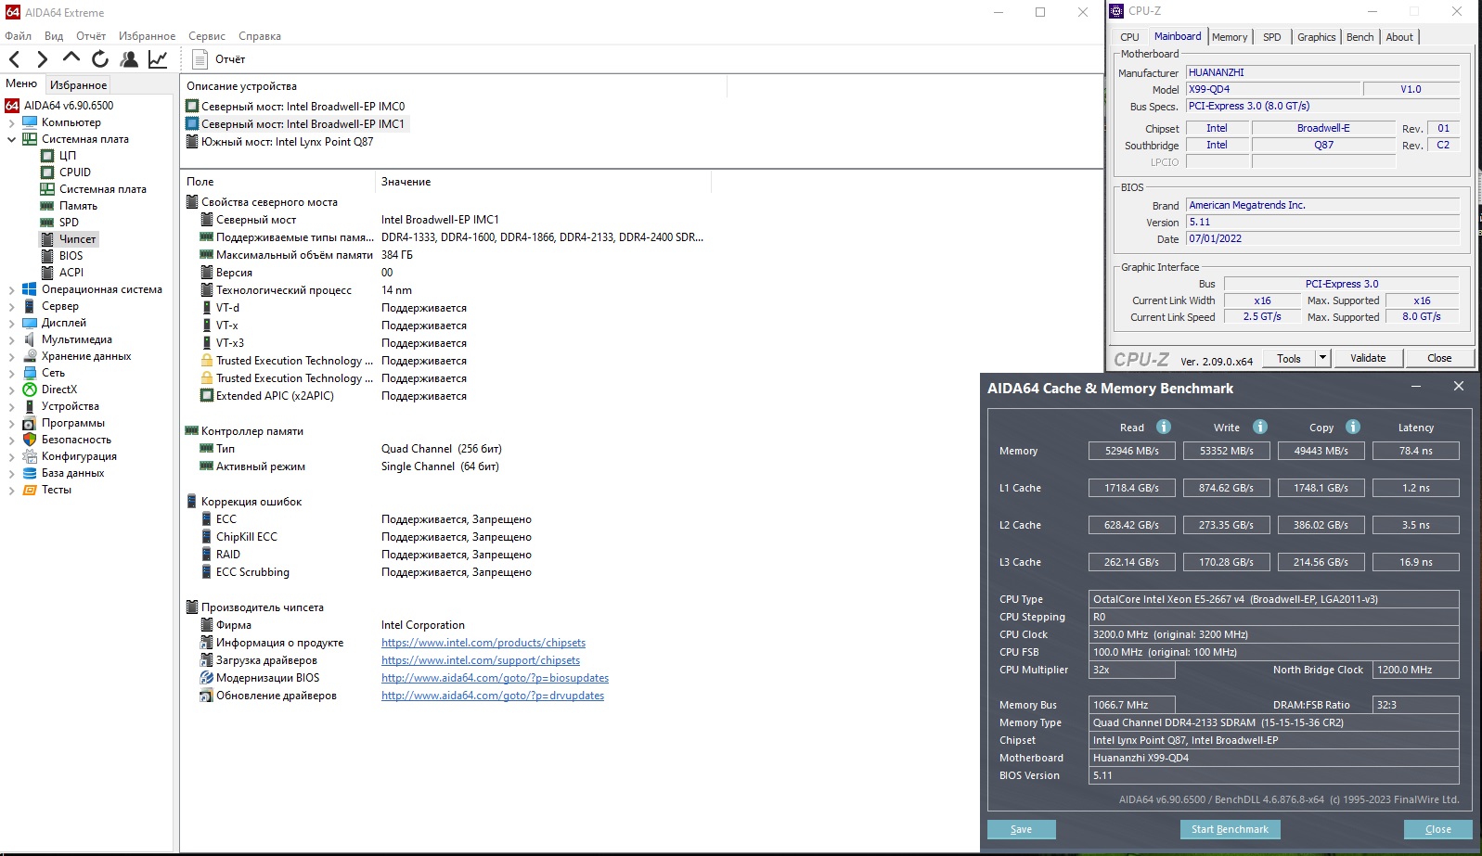The width and height of the screenshot is (1482, 856).
Task: Switch to CPU-Z SPD tab
Action: click(x=1271, y=37)
